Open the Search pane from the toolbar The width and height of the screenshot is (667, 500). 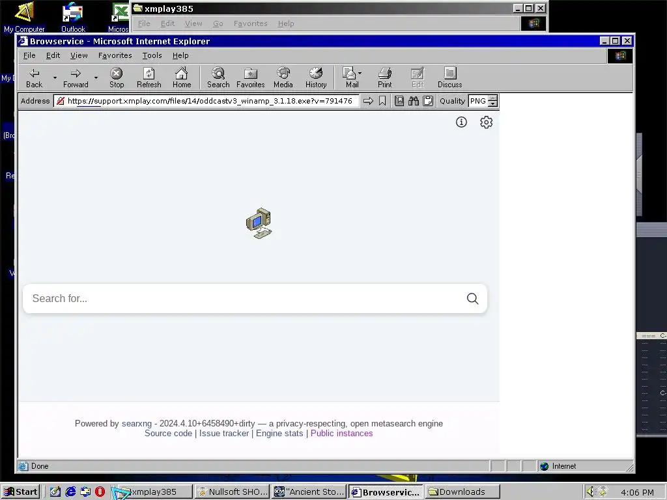coord(218,78)
